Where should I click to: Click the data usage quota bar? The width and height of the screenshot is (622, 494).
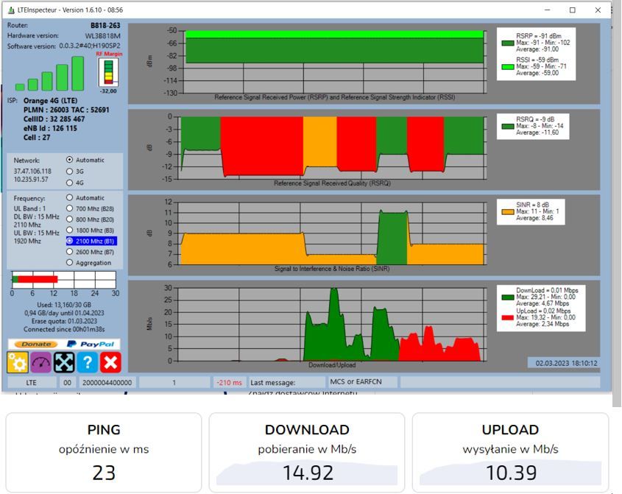[63, 279]
